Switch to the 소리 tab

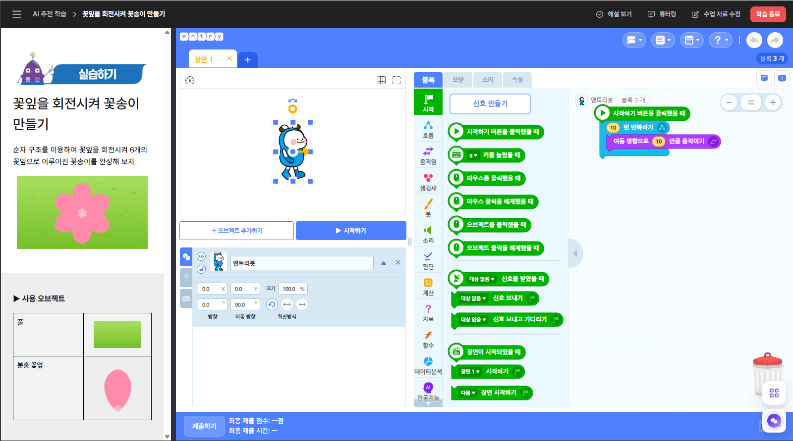(x=488, y=80)
